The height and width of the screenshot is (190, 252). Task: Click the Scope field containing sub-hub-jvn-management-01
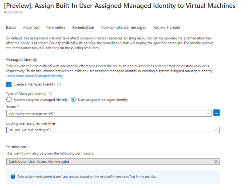(109, 113)
